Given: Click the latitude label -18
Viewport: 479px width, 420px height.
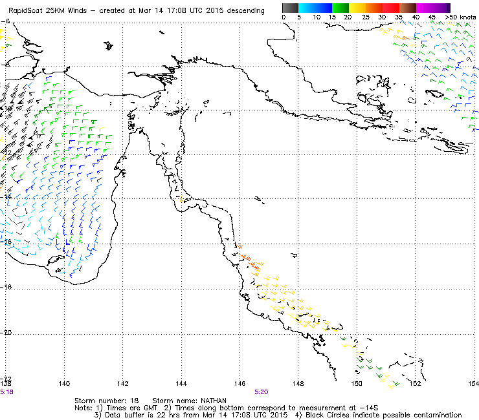Looking at the screenshot, I should tap(6, 287).
